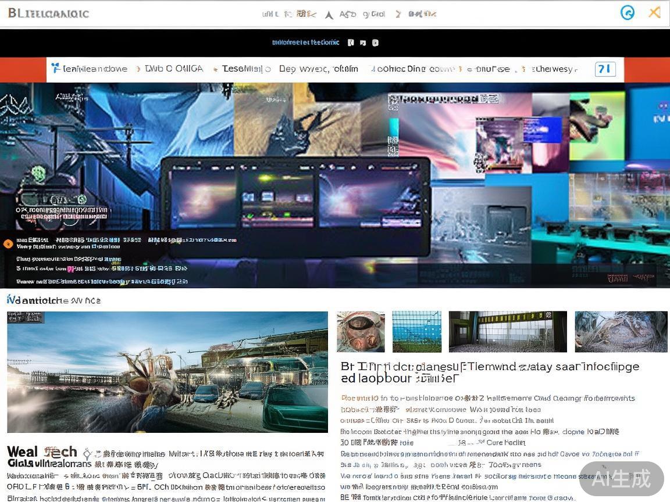
Task: Click the last small white icon in the black bar
Action: 375,42
